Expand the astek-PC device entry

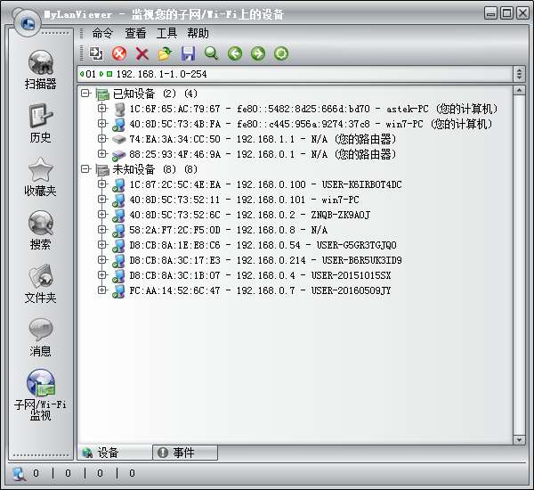coord(102,109)
